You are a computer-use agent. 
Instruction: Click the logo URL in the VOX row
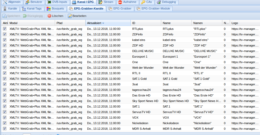(x=245, y=118)
